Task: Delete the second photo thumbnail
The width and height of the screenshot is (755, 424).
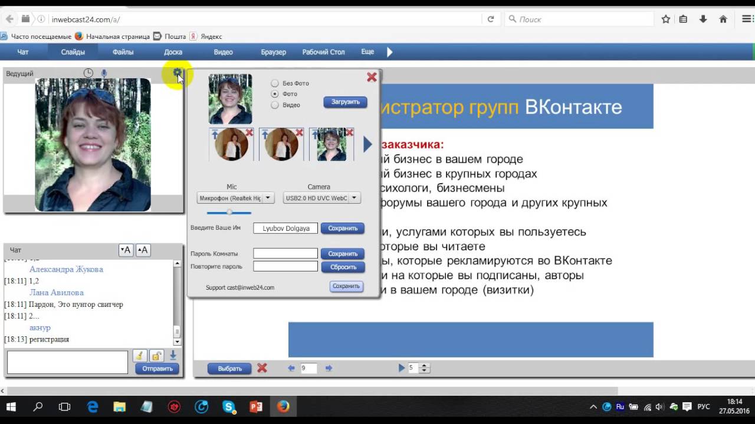Action: point(299,133)
